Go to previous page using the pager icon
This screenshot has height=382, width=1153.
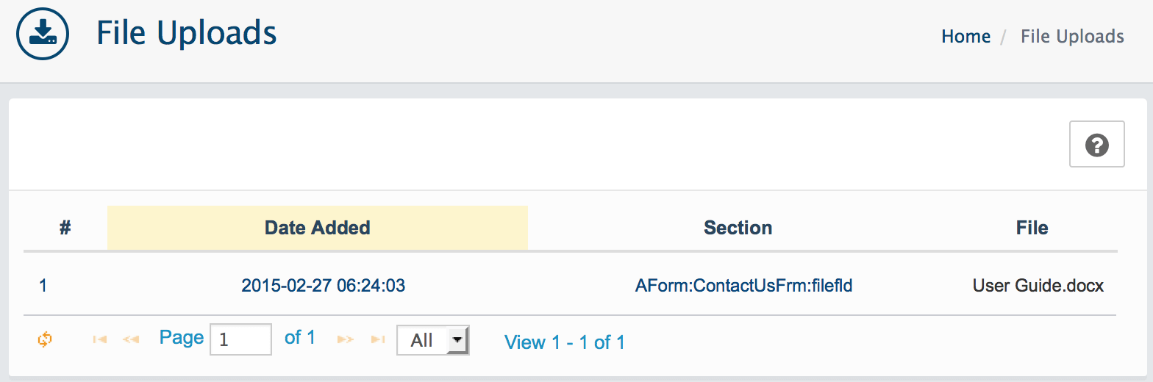pos(131,339)
